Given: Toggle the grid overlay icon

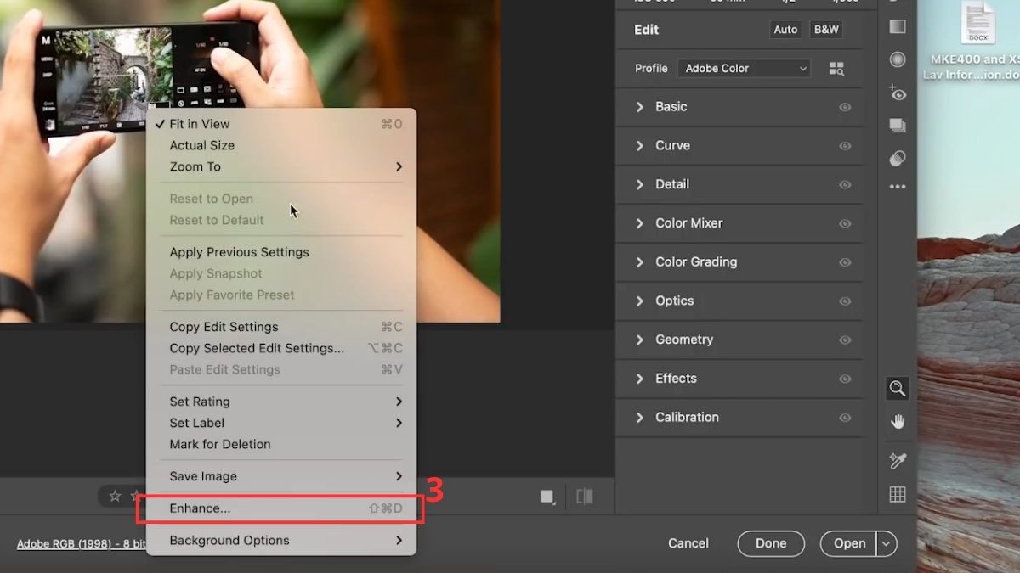Looking at the screenshot, I should coord(898,494).
